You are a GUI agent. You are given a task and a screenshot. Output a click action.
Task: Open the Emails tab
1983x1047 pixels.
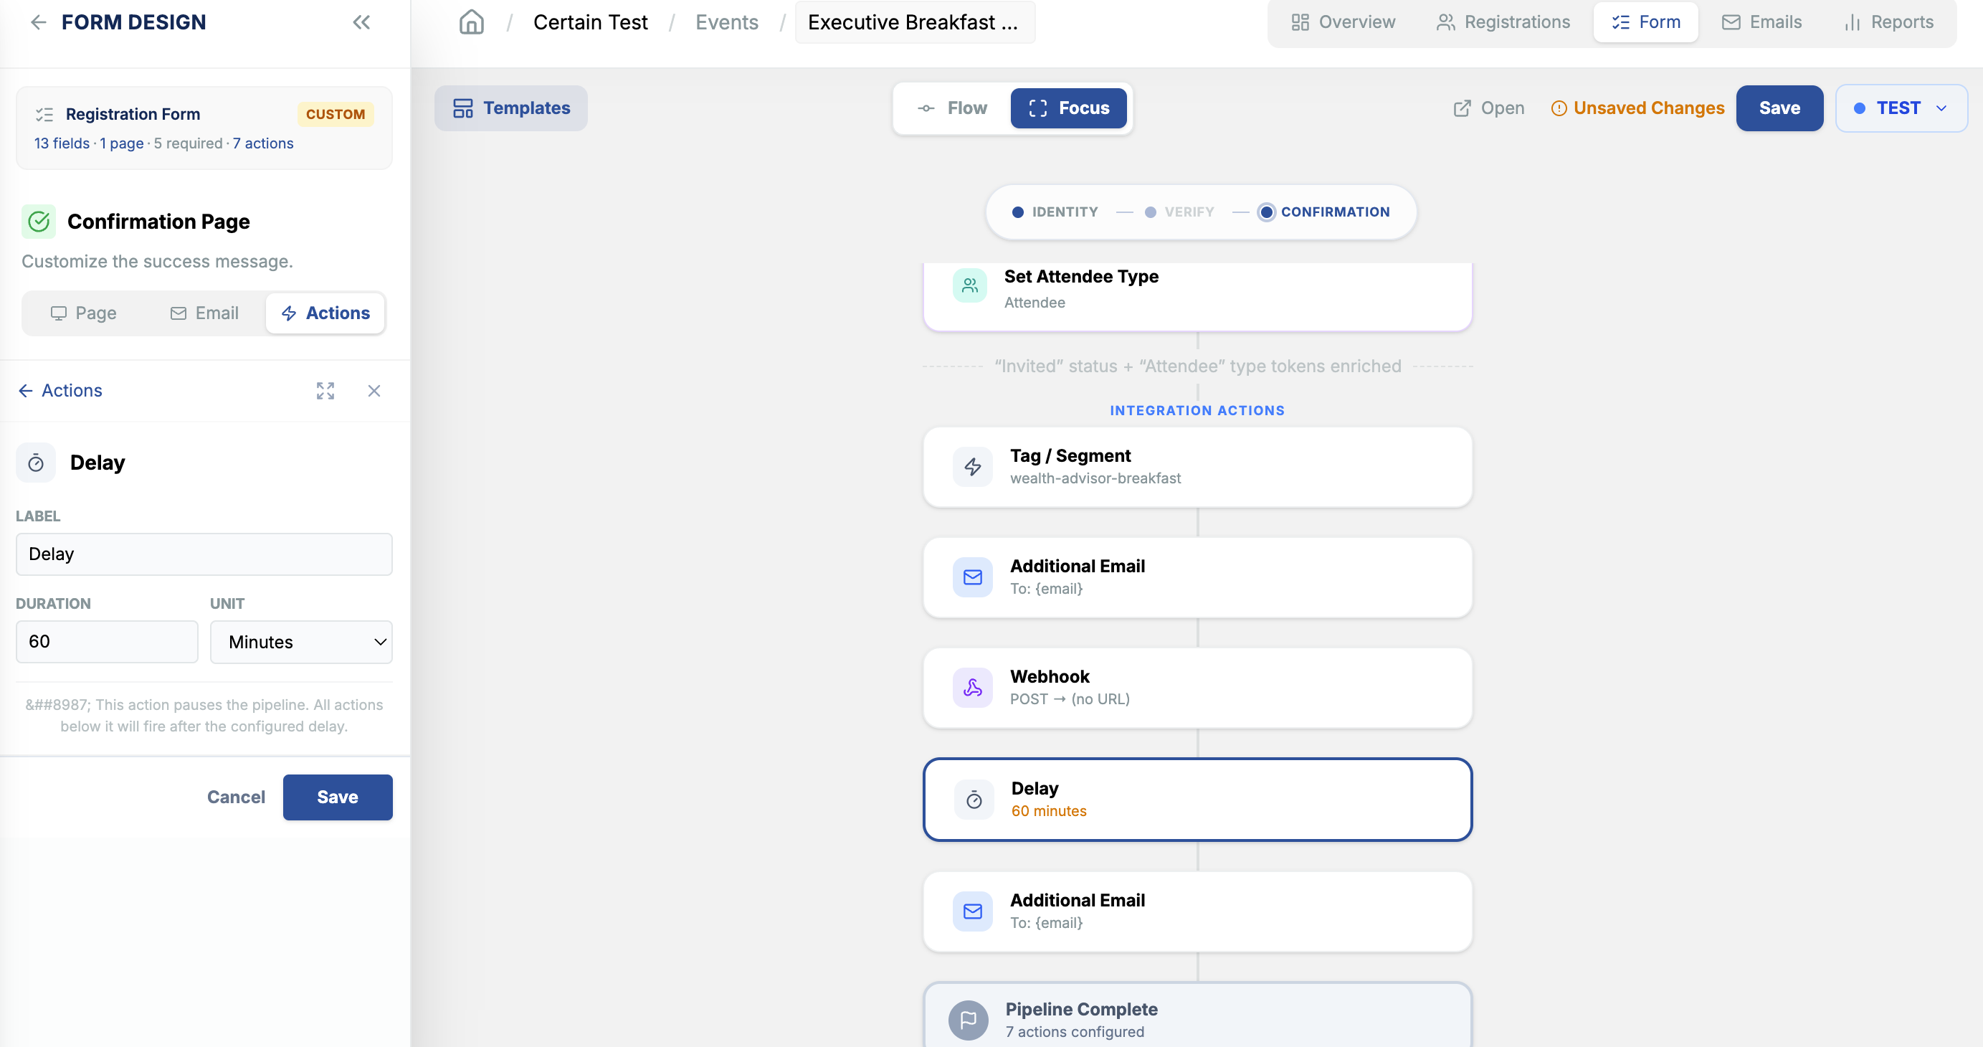click(x=1762, y=22)
